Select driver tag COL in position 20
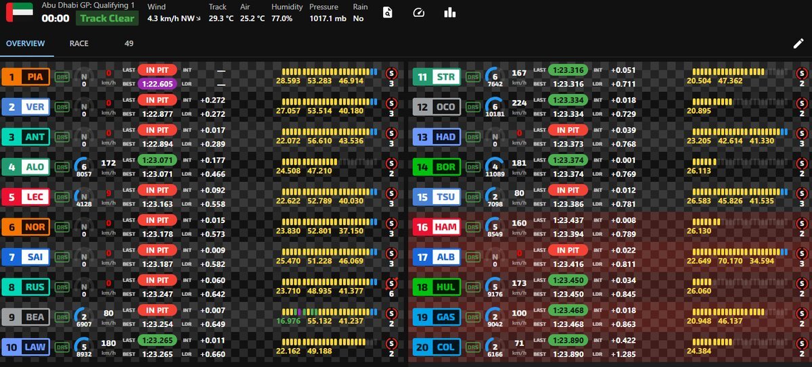The width and height of the screenshot is (812, 367). tap(436, 348)
